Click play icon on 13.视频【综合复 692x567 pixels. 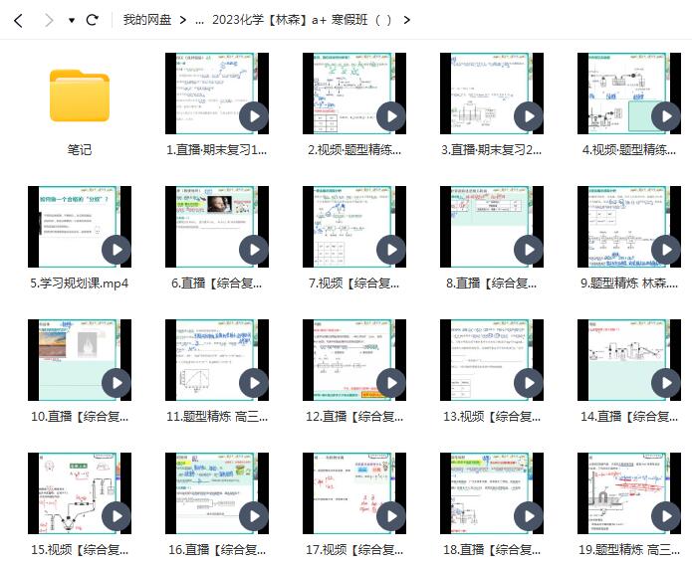[x=529, y=383]
